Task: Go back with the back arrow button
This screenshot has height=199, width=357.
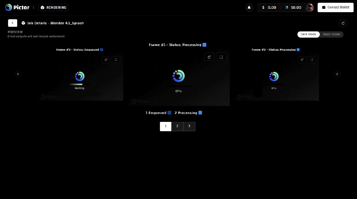Action: point(12,23)
